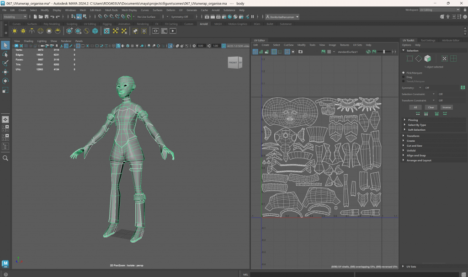This screenshot has height=277, width=468.
Task: Select the Pick/Marquee radio option
Action: (x=404, y=73)
